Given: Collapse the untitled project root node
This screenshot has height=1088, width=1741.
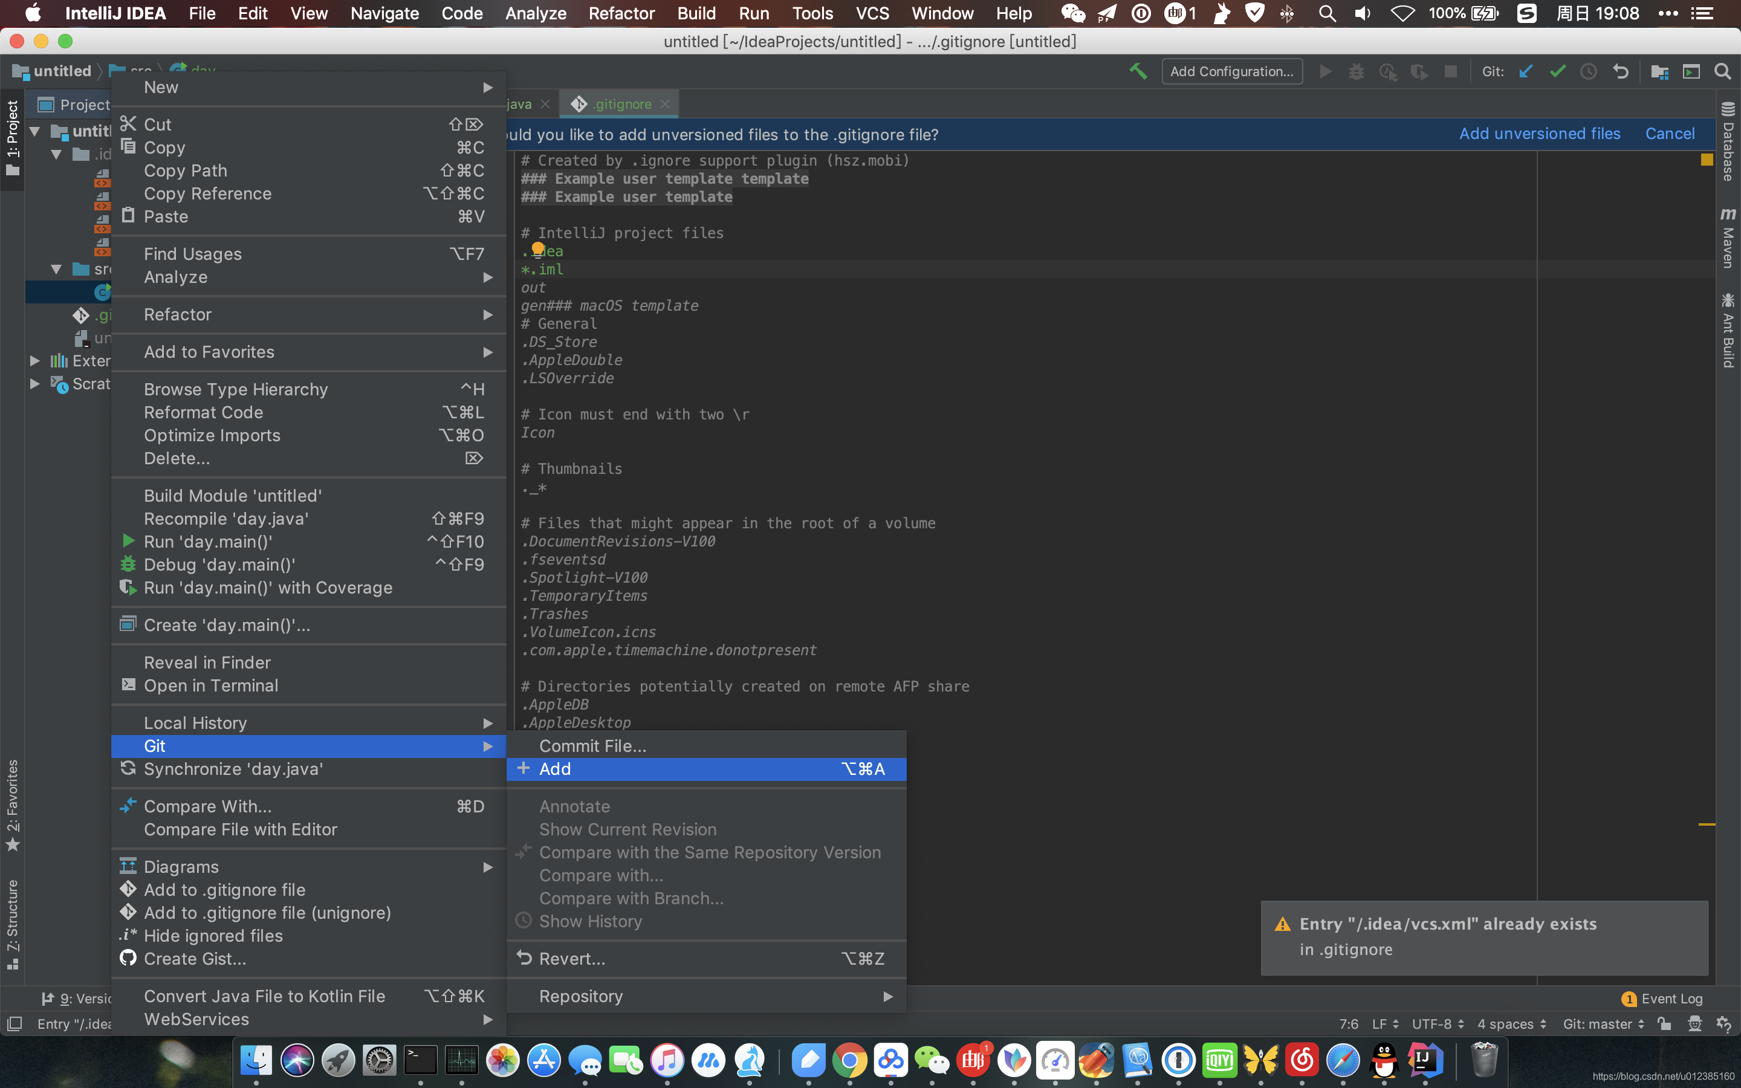Looking at the screenshot, I should coord(34,131).
